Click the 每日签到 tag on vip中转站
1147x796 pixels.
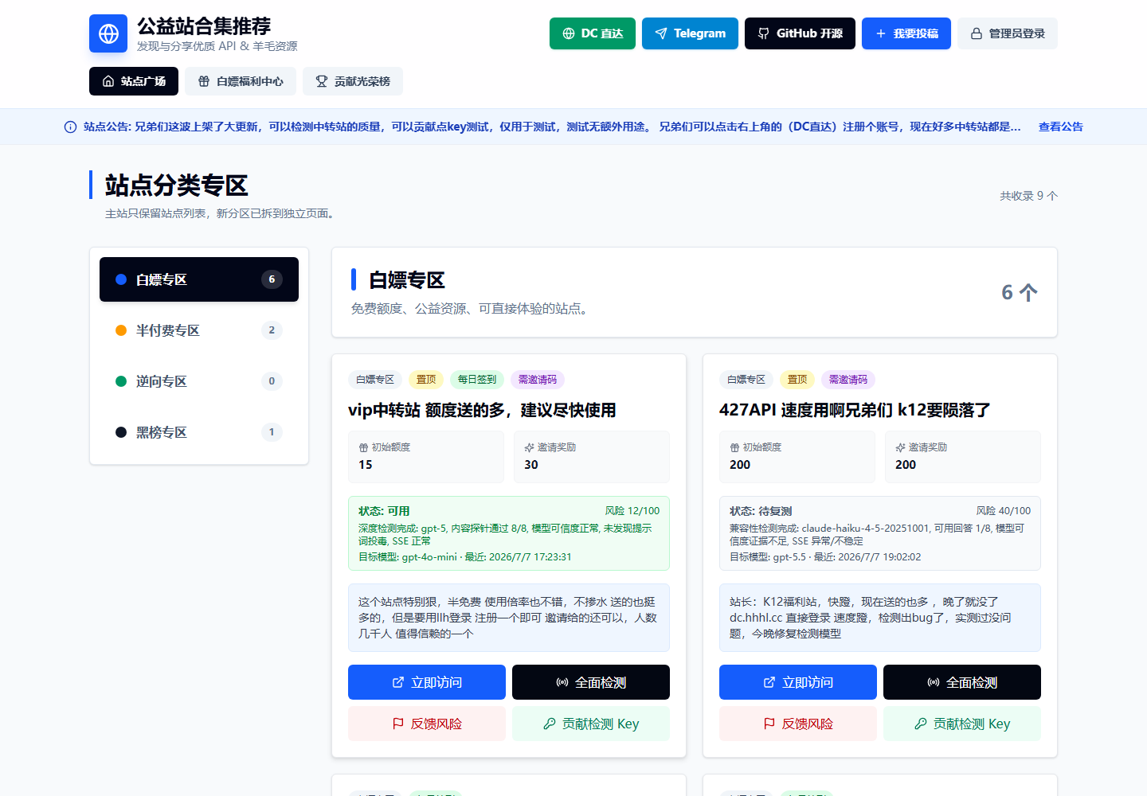[477, 380]
